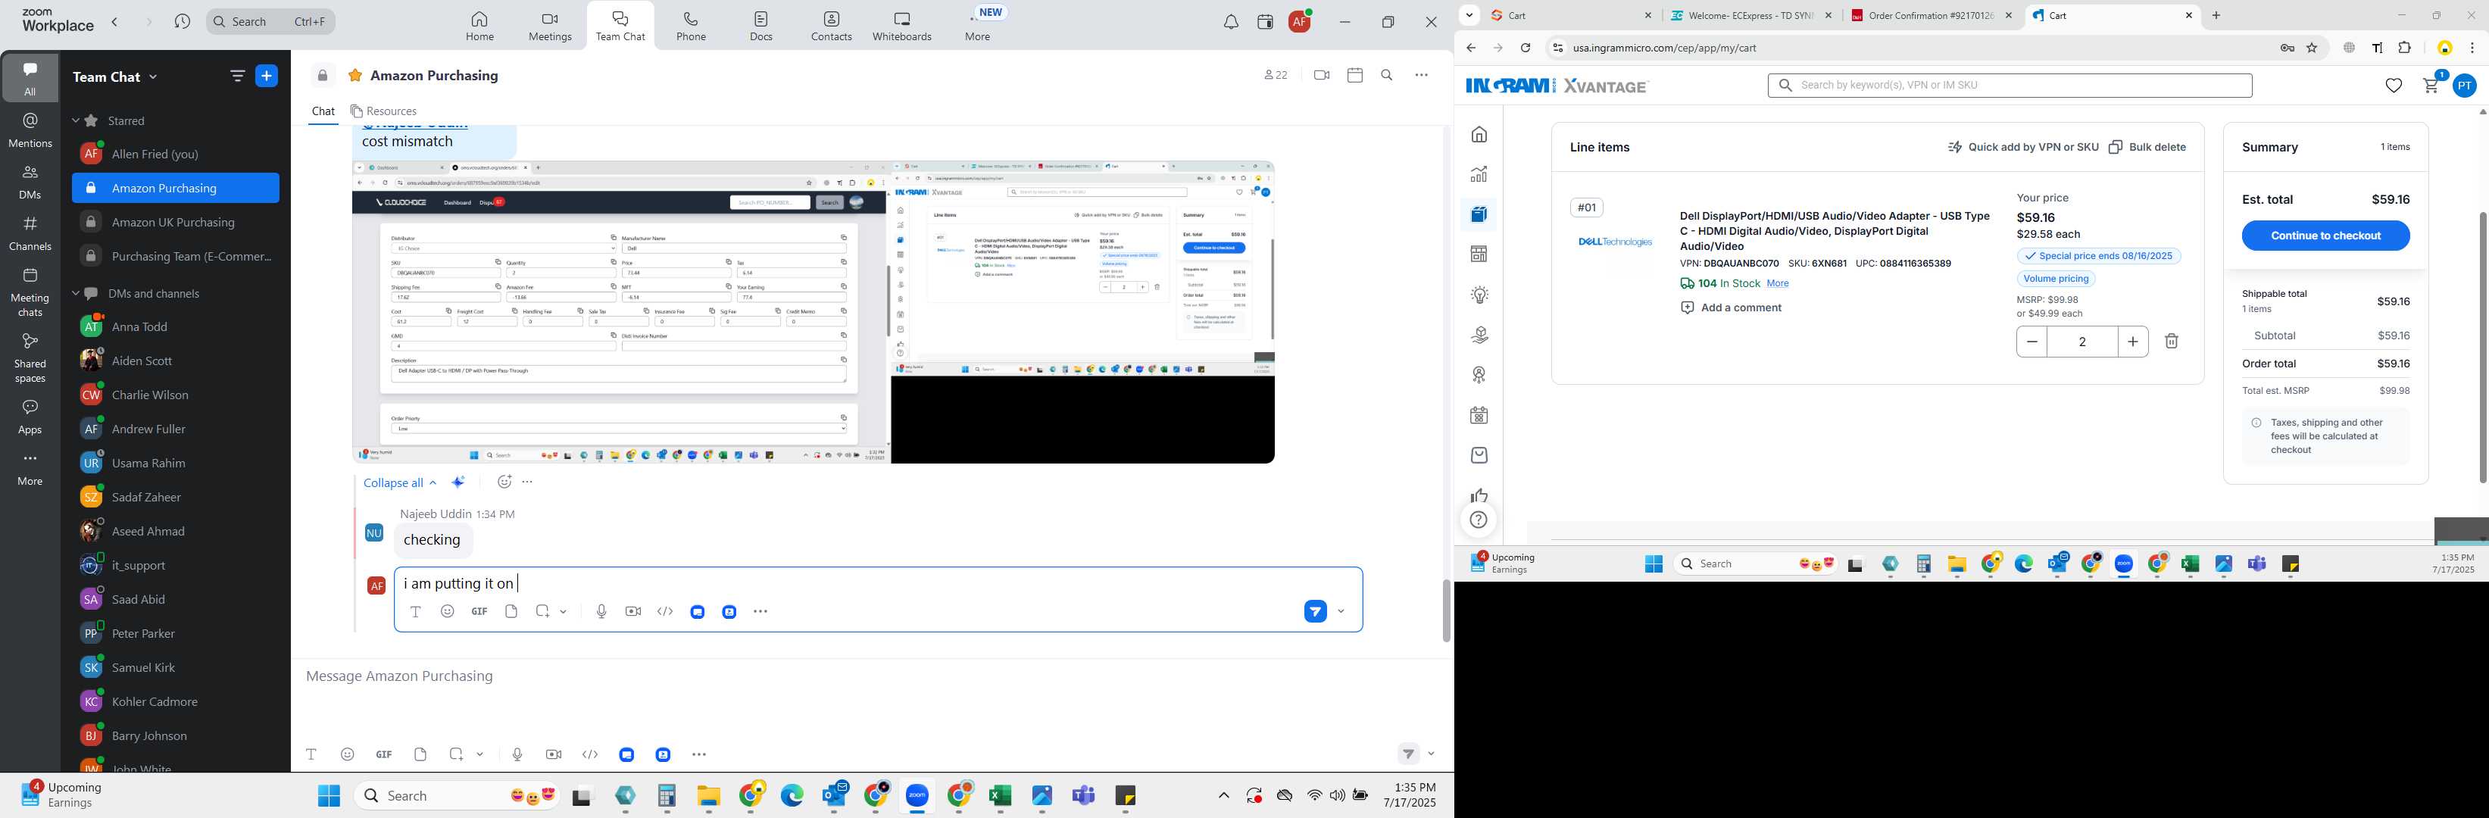Open emoji picker in reply box
Viewport: 2489px width, 818px height.
448,611
